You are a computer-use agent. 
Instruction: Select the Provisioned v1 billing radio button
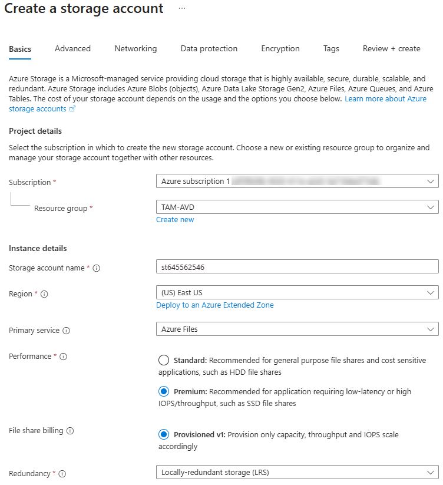click(x=164, y=434)
